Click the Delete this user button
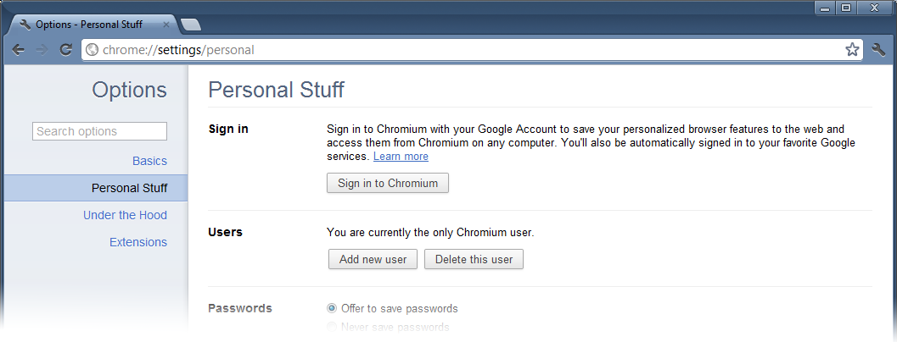This screenshot has height=342, width=897. coord(474,259)
